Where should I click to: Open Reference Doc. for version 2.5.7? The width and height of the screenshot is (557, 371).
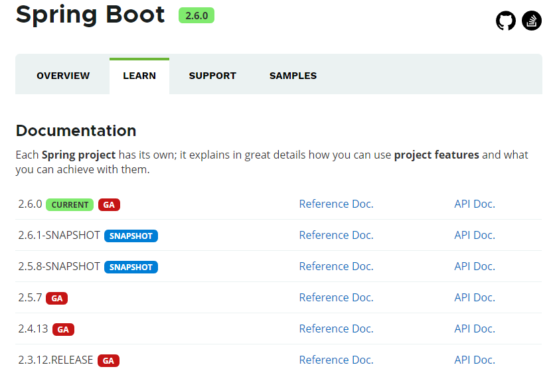(337, 297)
